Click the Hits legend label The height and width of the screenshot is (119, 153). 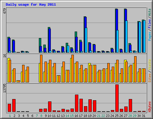pyautogui.click(x=149, y=12)
